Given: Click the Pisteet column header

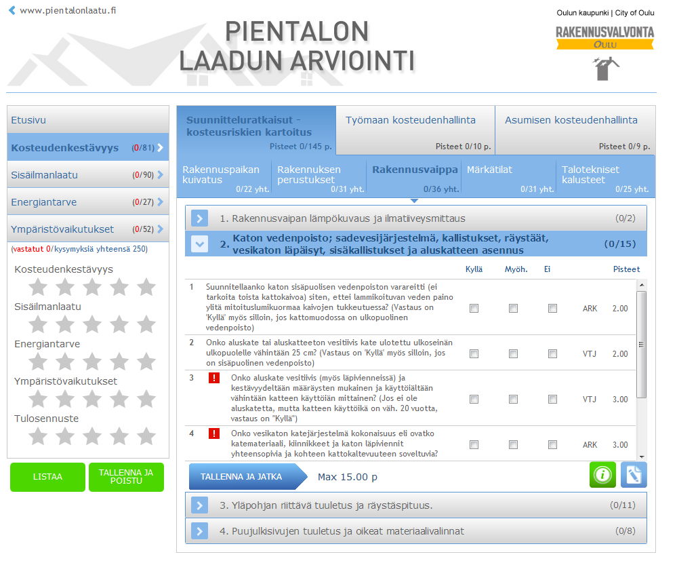Looking at the screenshot, I should pyautogui.click(x=626, y=269).
